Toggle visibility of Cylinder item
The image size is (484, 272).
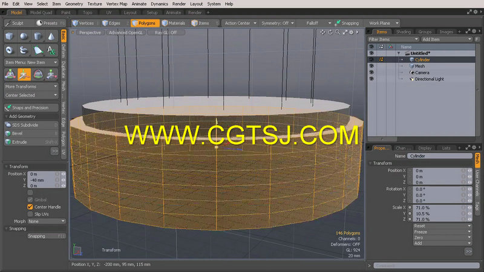(x=371, y=59)
